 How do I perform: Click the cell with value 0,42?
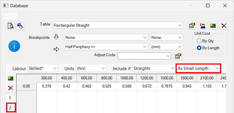pyautogui.click(x=67, y=86)
